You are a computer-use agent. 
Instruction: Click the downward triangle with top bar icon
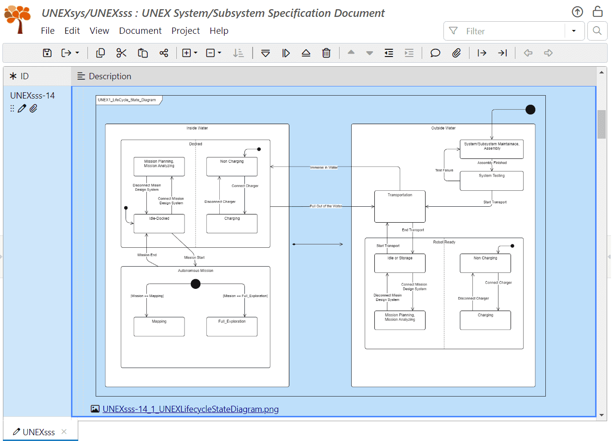click(265, 53)
